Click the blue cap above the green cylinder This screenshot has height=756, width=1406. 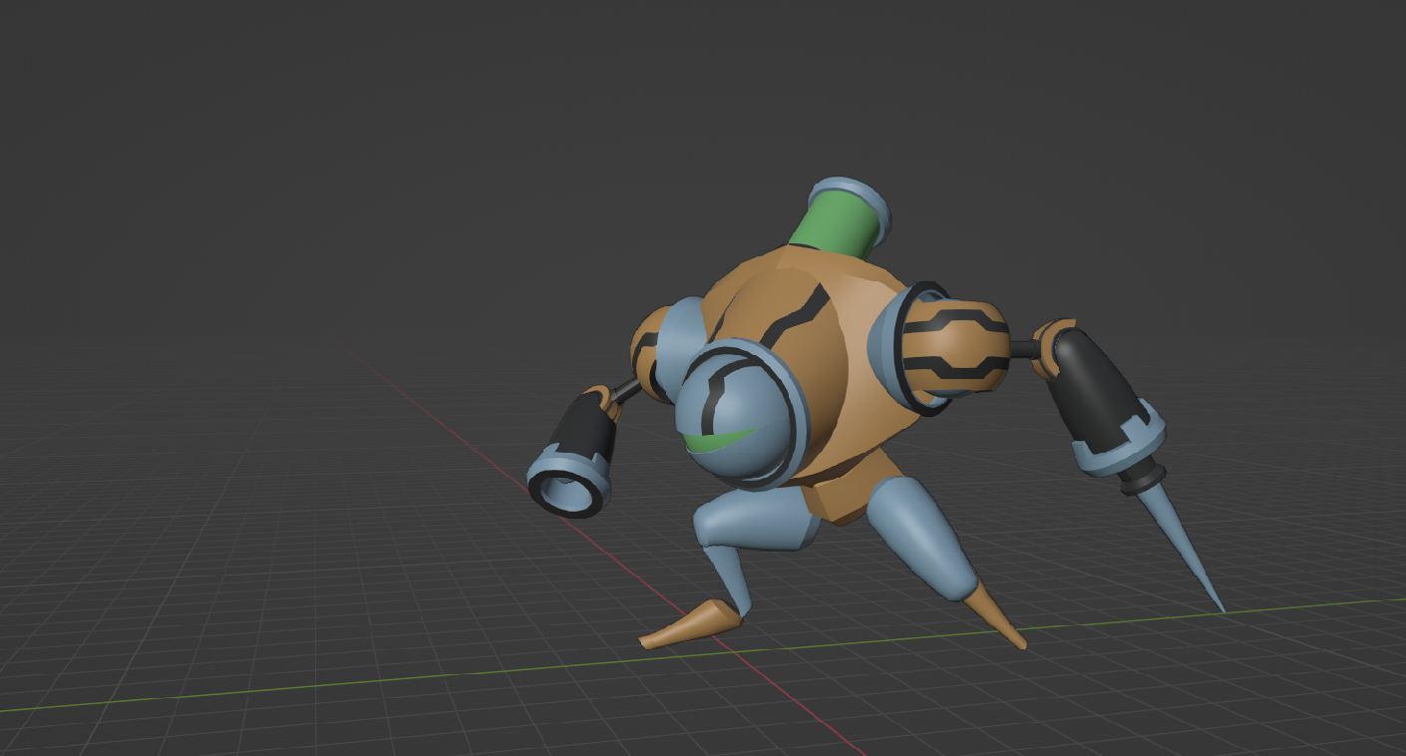point(850,199)
